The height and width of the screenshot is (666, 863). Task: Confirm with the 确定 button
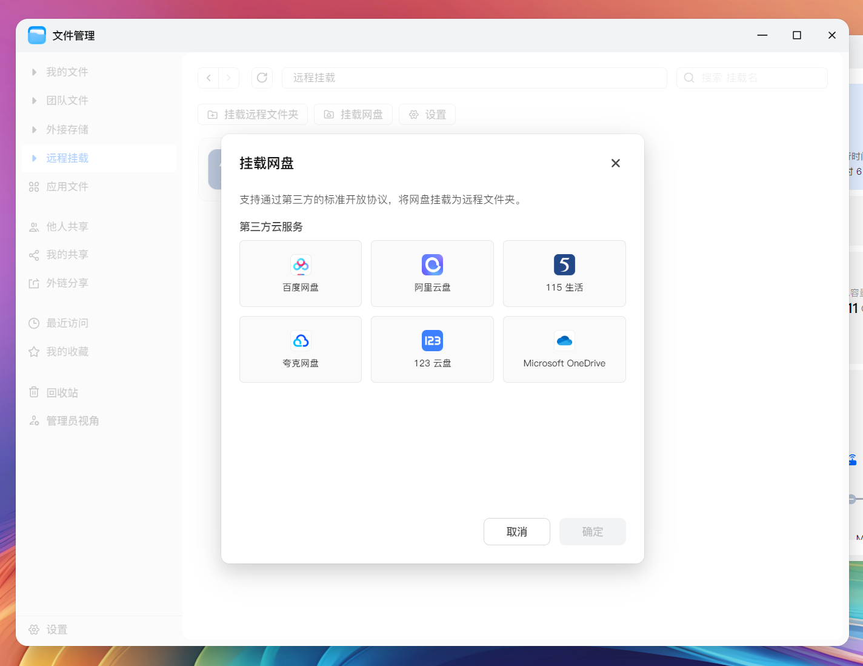point(593,532)
